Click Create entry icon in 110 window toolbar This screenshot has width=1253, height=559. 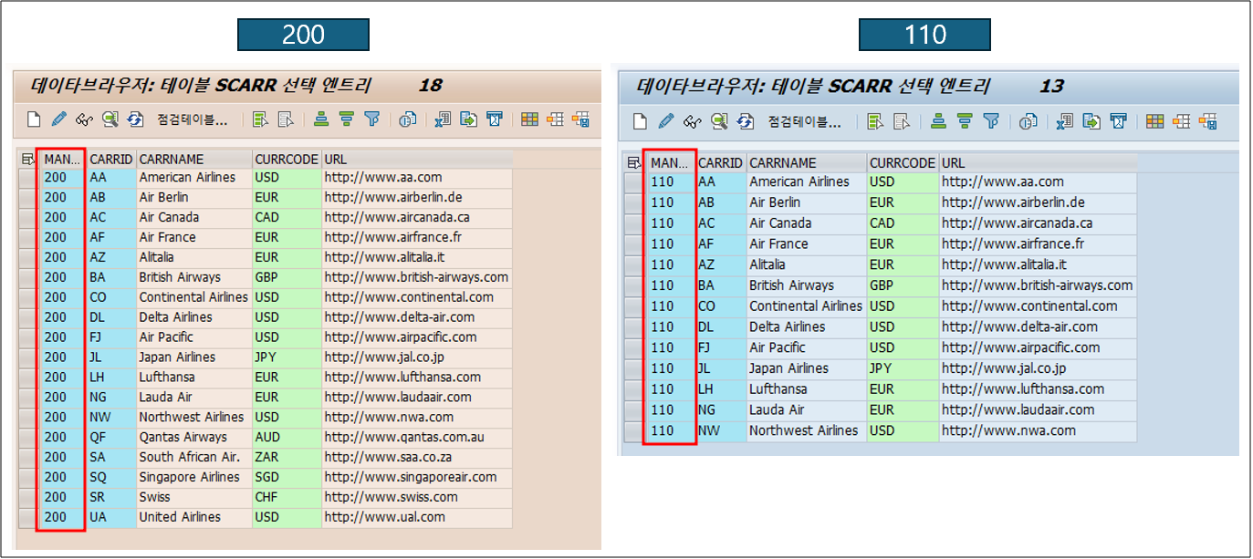click(x=641, y=121)
